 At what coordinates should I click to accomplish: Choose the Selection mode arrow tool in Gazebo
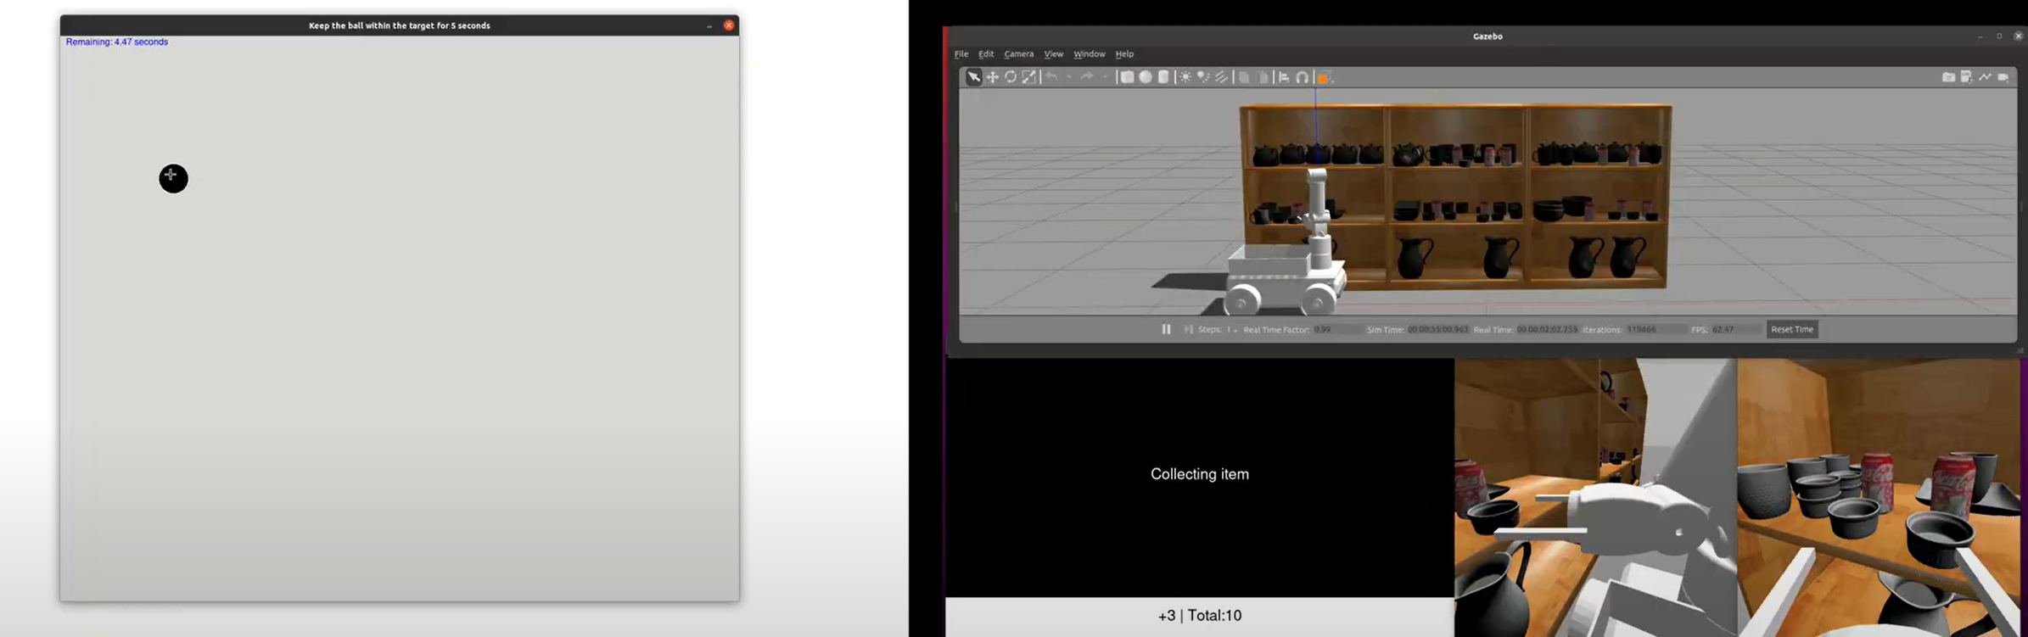pyautogui.click(x=973, y=77)
